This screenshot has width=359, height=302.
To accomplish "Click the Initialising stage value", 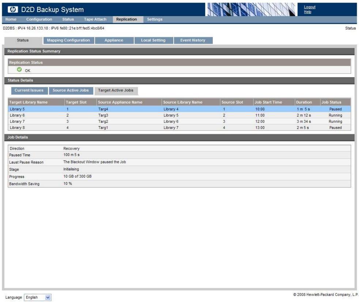I will coord(71,169).
